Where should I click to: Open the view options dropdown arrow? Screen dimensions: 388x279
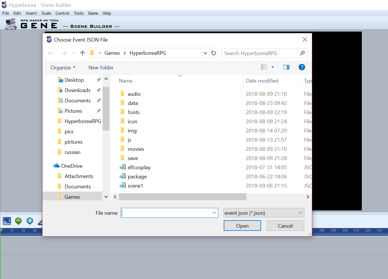pyautogui.click(x=273, y=67)
